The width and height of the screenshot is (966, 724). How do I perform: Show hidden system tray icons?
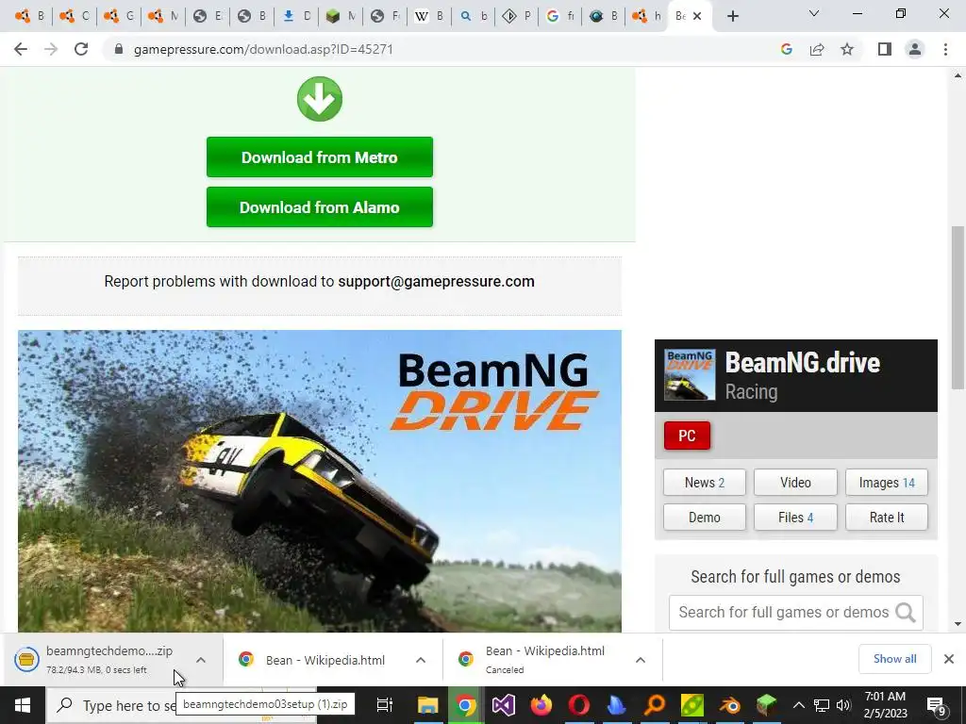(x=798, y=705)
